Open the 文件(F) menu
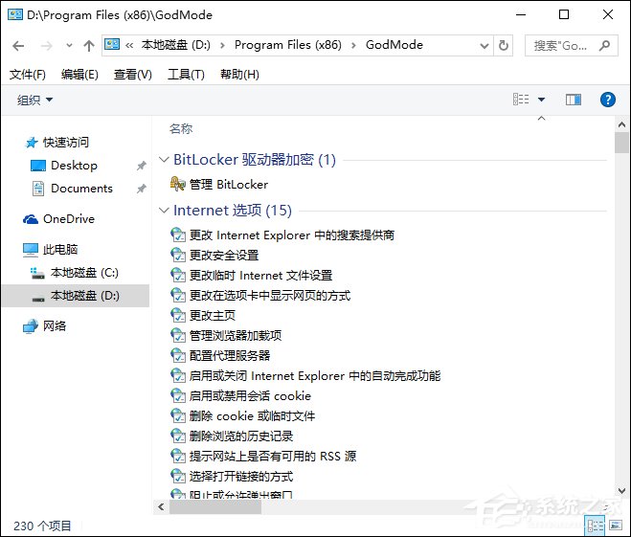The image size is (631, 537). 28,75
